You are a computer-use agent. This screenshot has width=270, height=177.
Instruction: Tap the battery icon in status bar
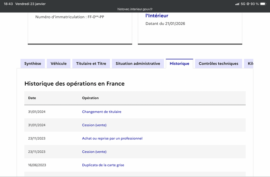coord(262,4)
